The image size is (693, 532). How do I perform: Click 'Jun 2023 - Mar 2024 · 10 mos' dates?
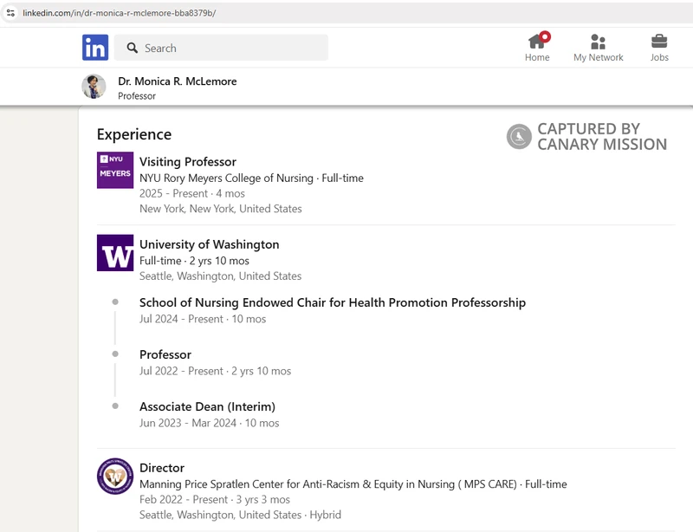point(209,423)
